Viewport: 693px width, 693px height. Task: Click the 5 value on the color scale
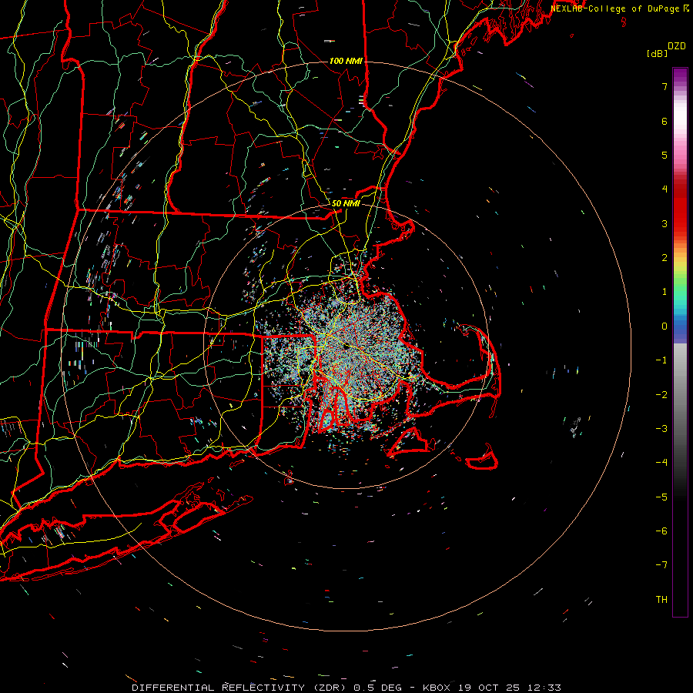pyautogui.click(x=665, y=155)
